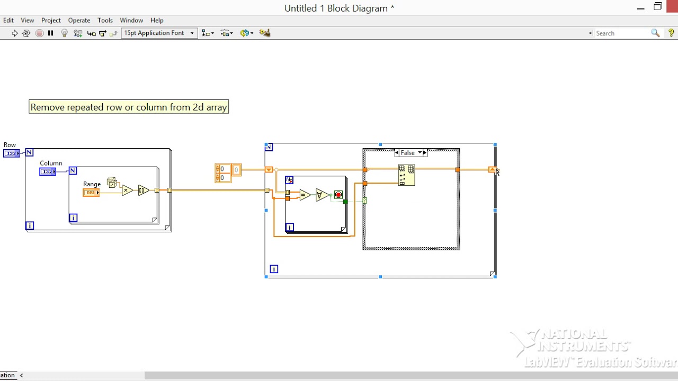The height and width of the screenshot is (381, 678).
Task: Go to previous case with left arrow
Action: pos(397,153)
